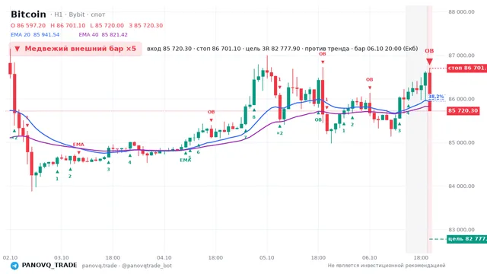487x274 pixels.
Task: Click the Bitcoin chart title
Action: [28, 14]
